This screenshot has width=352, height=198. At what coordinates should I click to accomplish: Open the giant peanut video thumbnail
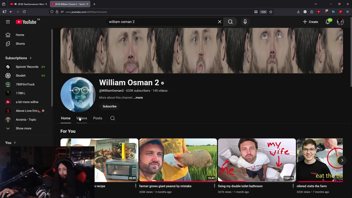(178, 160)
